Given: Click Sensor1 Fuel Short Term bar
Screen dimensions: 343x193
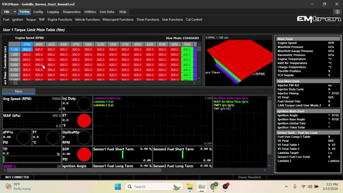Looking at the screenshot, I should coord(122,154).
